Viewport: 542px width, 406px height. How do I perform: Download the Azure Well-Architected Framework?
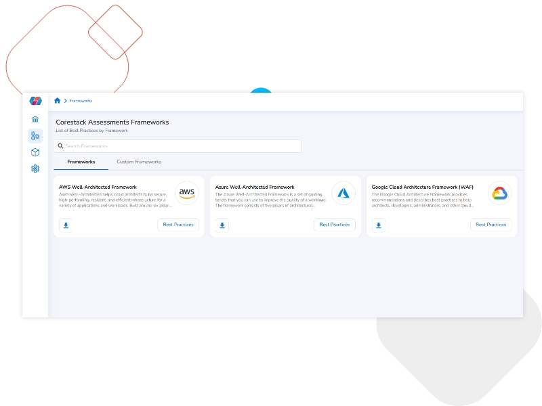tap(222, 225)
